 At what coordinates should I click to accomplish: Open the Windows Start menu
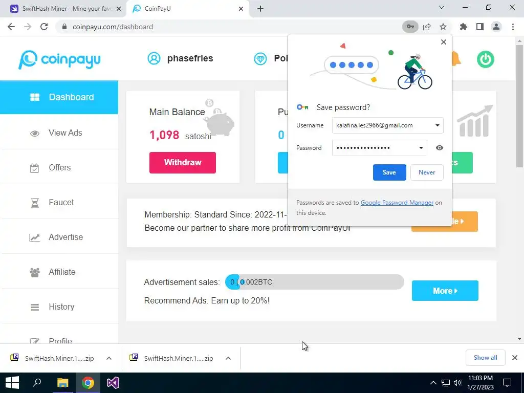[x=12, y=383]
